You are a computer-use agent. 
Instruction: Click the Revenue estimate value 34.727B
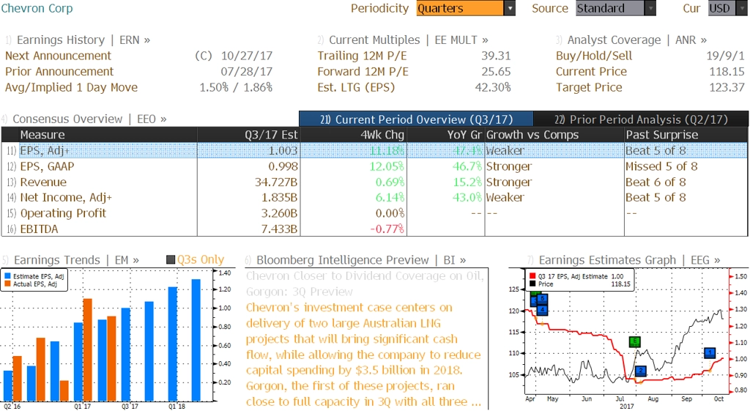pyautogui.click(x=276, y=182)
